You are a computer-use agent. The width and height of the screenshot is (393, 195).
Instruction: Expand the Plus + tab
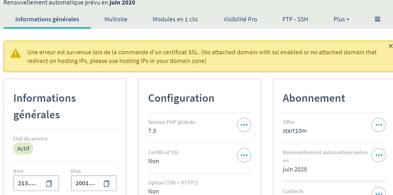pyautogui.click(x=341, y=19)
